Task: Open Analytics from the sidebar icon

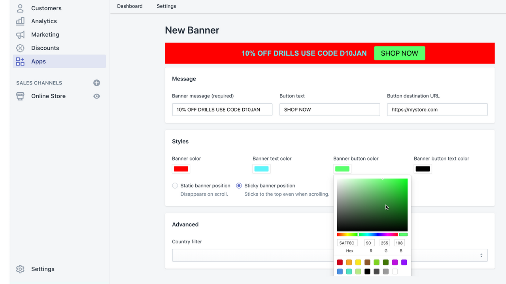Action: tap(20, 21)
